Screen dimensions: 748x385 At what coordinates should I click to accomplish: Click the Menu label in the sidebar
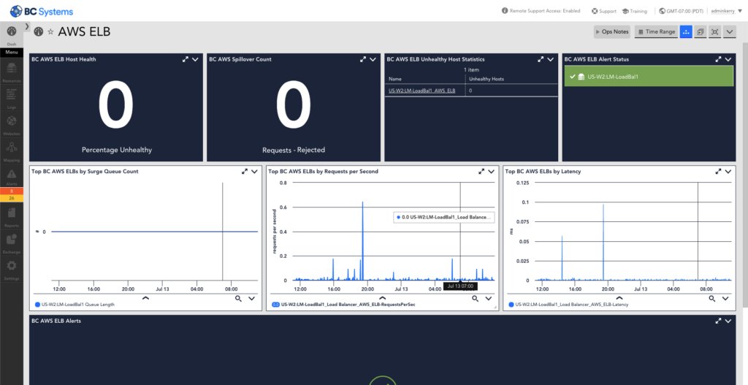click(12, 53)
